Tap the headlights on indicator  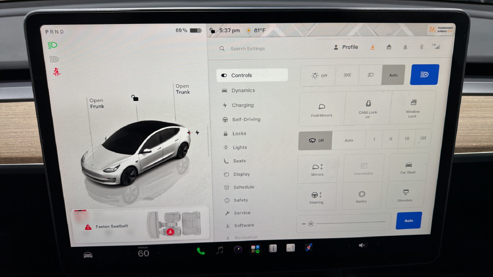click(52, 45)
